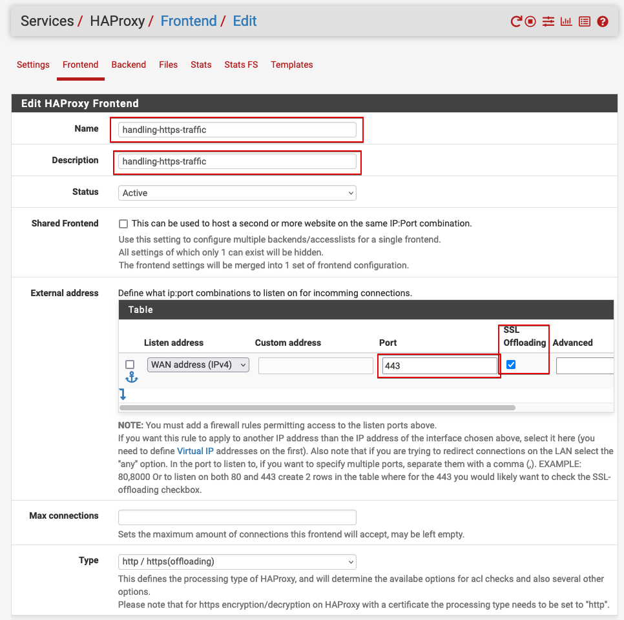The image size is (624, 620).
Task: Select the address row checkbox
Action: [130, 365]
